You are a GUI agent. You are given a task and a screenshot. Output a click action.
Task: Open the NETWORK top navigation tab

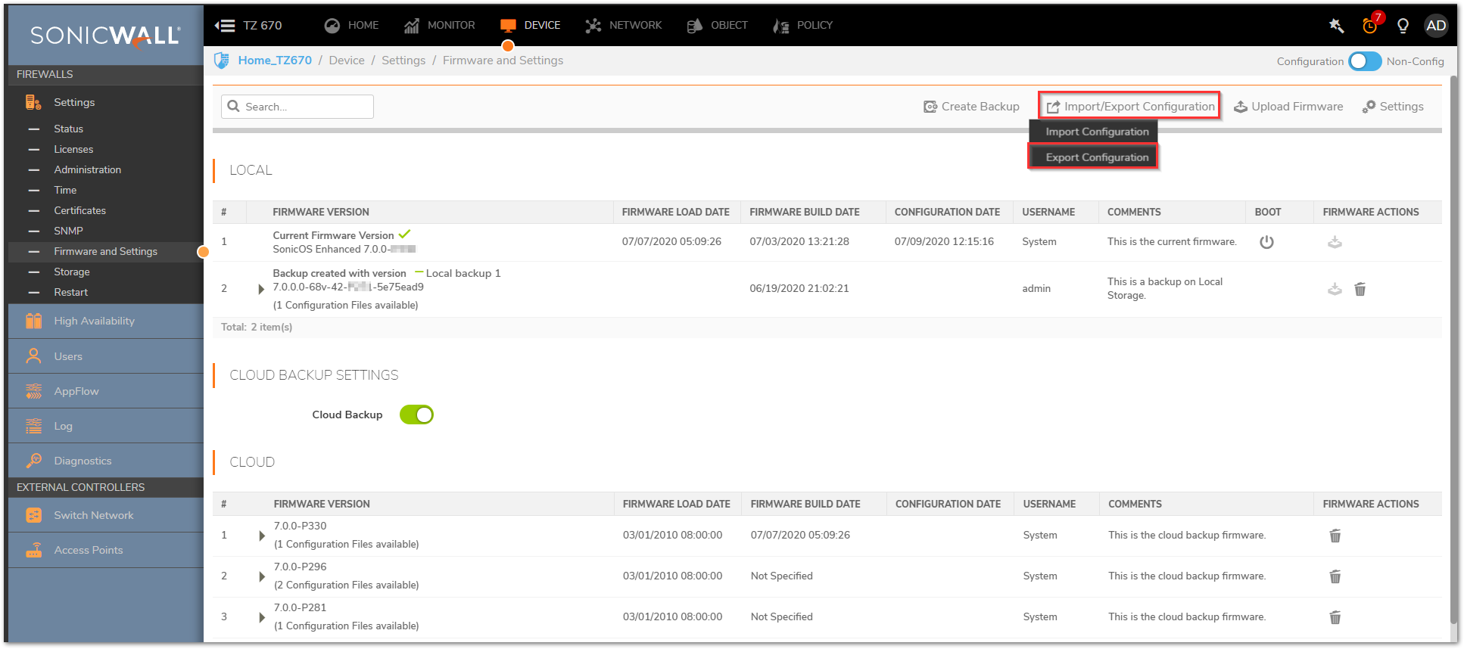coord(624,26)
